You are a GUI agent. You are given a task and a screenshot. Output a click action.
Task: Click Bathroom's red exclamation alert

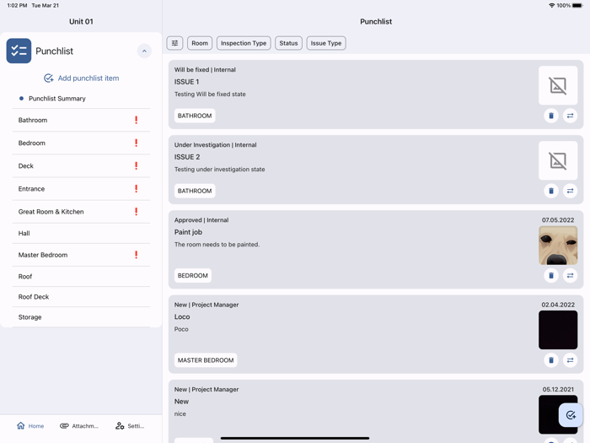click(x=137, y=120)
